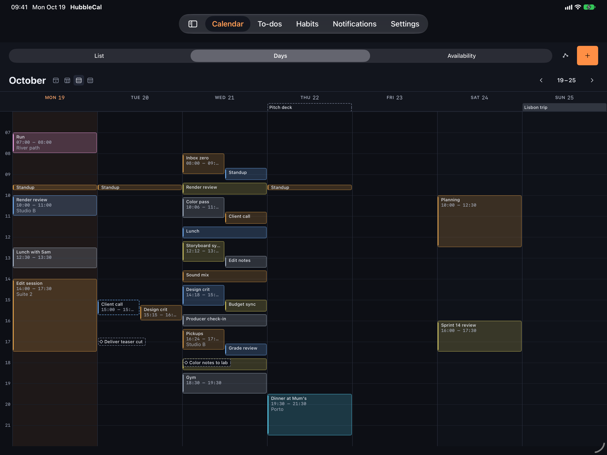Open the Deliver teaser cut milestone
This screenshot has height=455, width=607.
[122, 342]
